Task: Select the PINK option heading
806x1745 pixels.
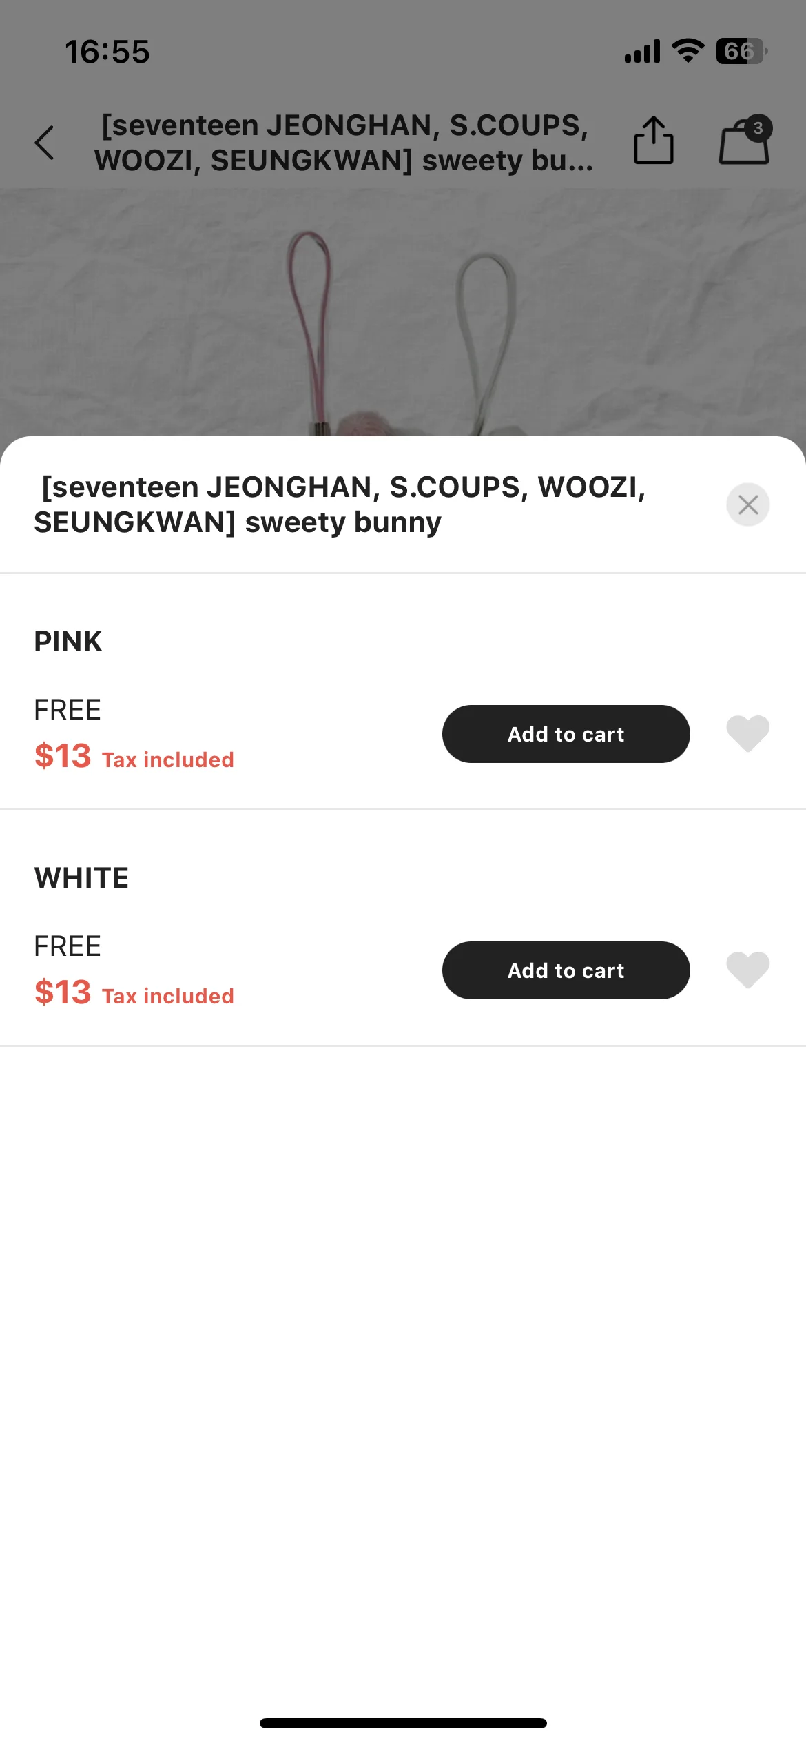Action: tap(68, 642)
